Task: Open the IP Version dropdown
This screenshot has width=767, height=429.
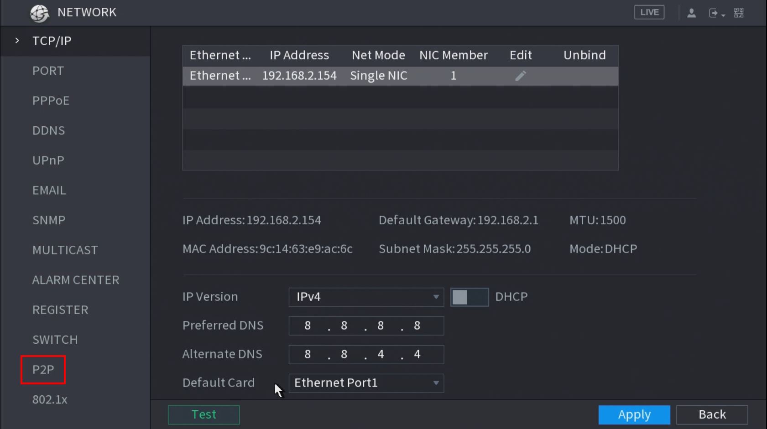Action: [366, 297]
